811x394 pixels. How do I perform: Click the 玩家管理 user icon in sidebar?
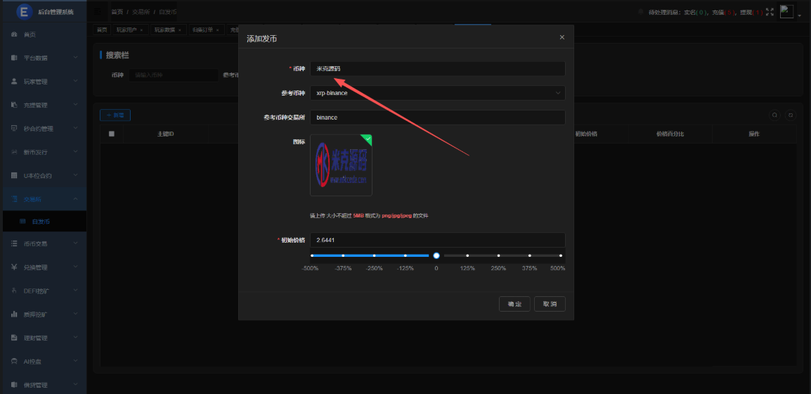pos(15,82)
